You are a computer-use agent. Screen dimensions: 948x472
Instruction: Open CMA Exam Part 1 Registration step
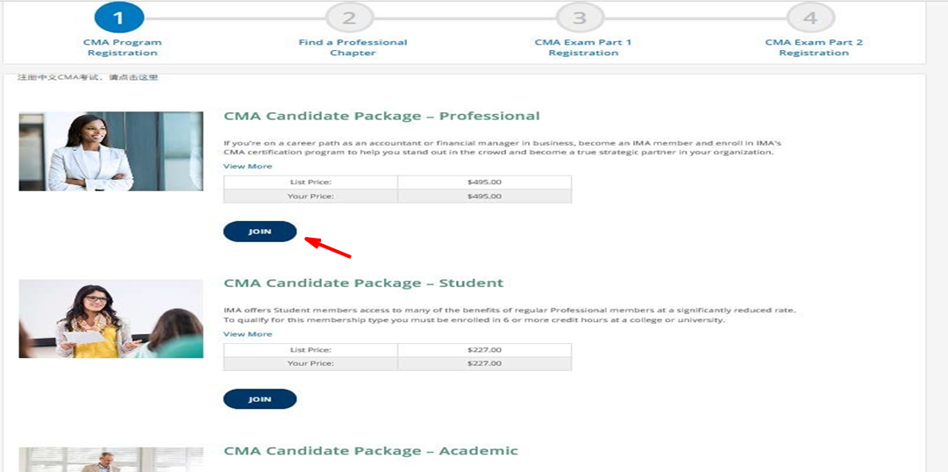583,47
